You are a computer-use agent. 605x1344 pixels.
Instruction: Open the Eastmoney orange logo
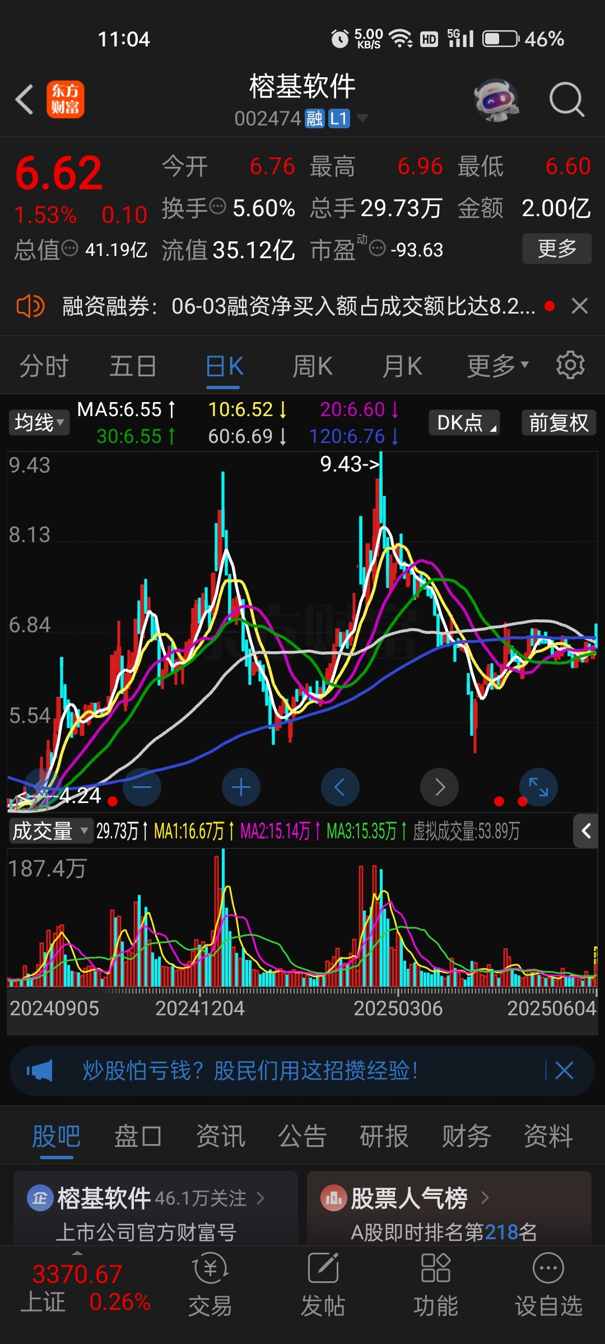(x=65, y=99)
